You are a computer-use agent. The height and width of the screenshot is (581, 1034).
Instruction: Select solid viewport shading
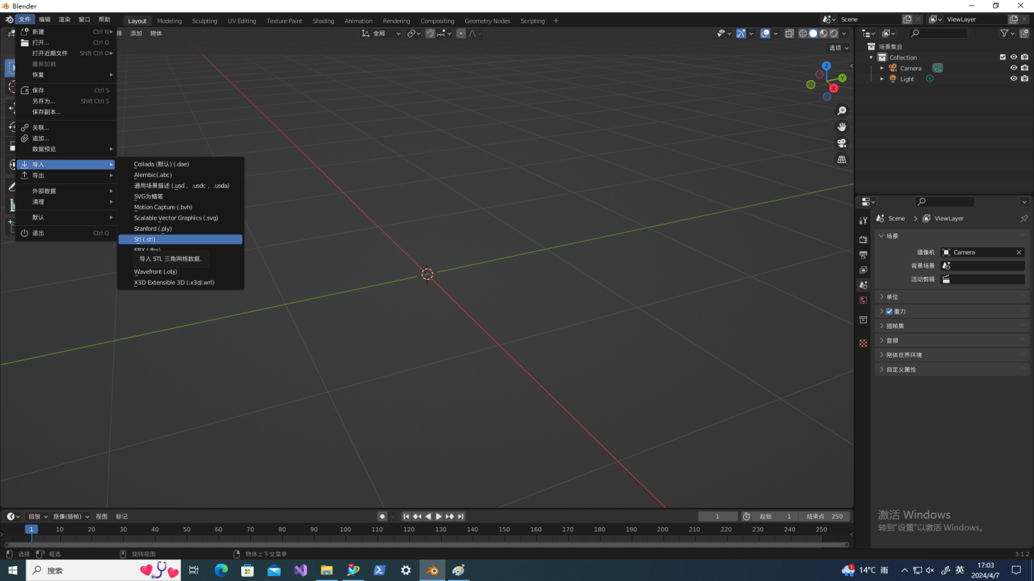pos(813,33)
